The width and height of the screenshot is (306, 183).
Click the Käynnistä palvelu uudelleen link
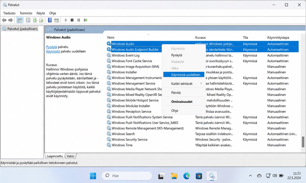coord(53,51)
